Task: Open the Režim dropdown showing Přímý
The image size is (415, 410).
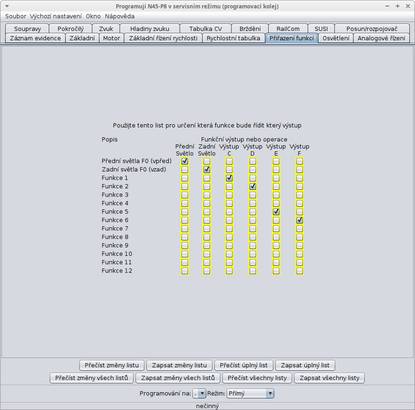Action: 250,394
